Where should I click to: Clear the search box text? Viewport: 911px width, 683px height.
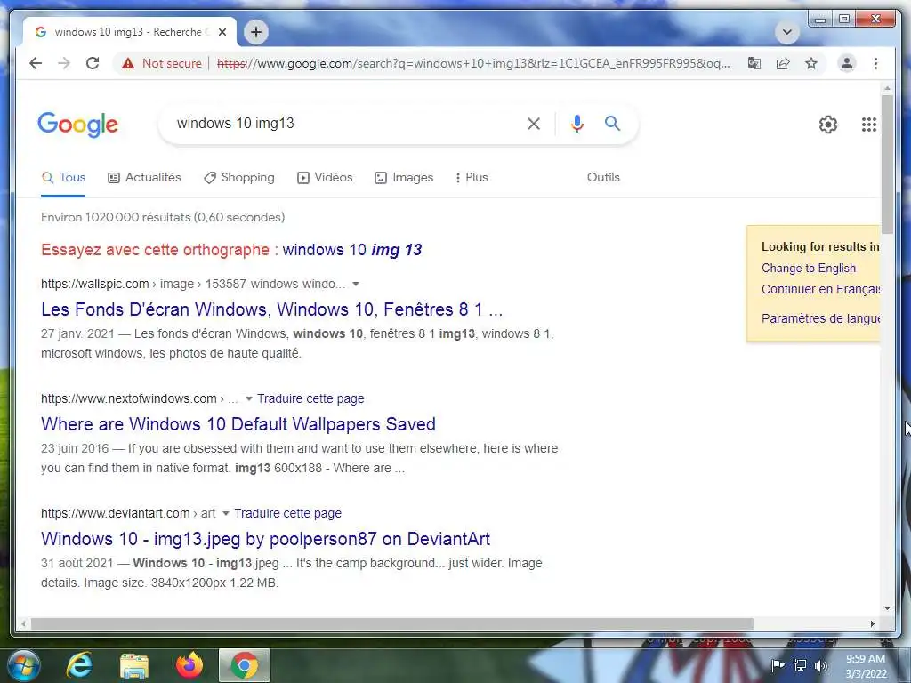click(534, 123)
